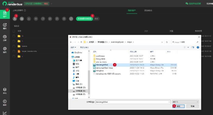This screenshot has height=115, width=213.
Task: Go forward in the file dialog
Action: pos(75,42)
